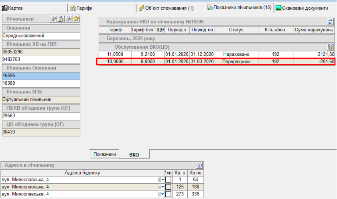
Task: Toggle the 1кв checkbox for apartments 125–188
Action: pos(168,187)
